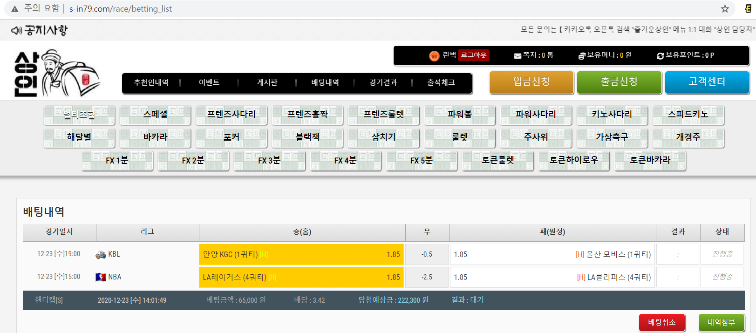Open the 출금신청 withdrawal request

tap(619, 82)
